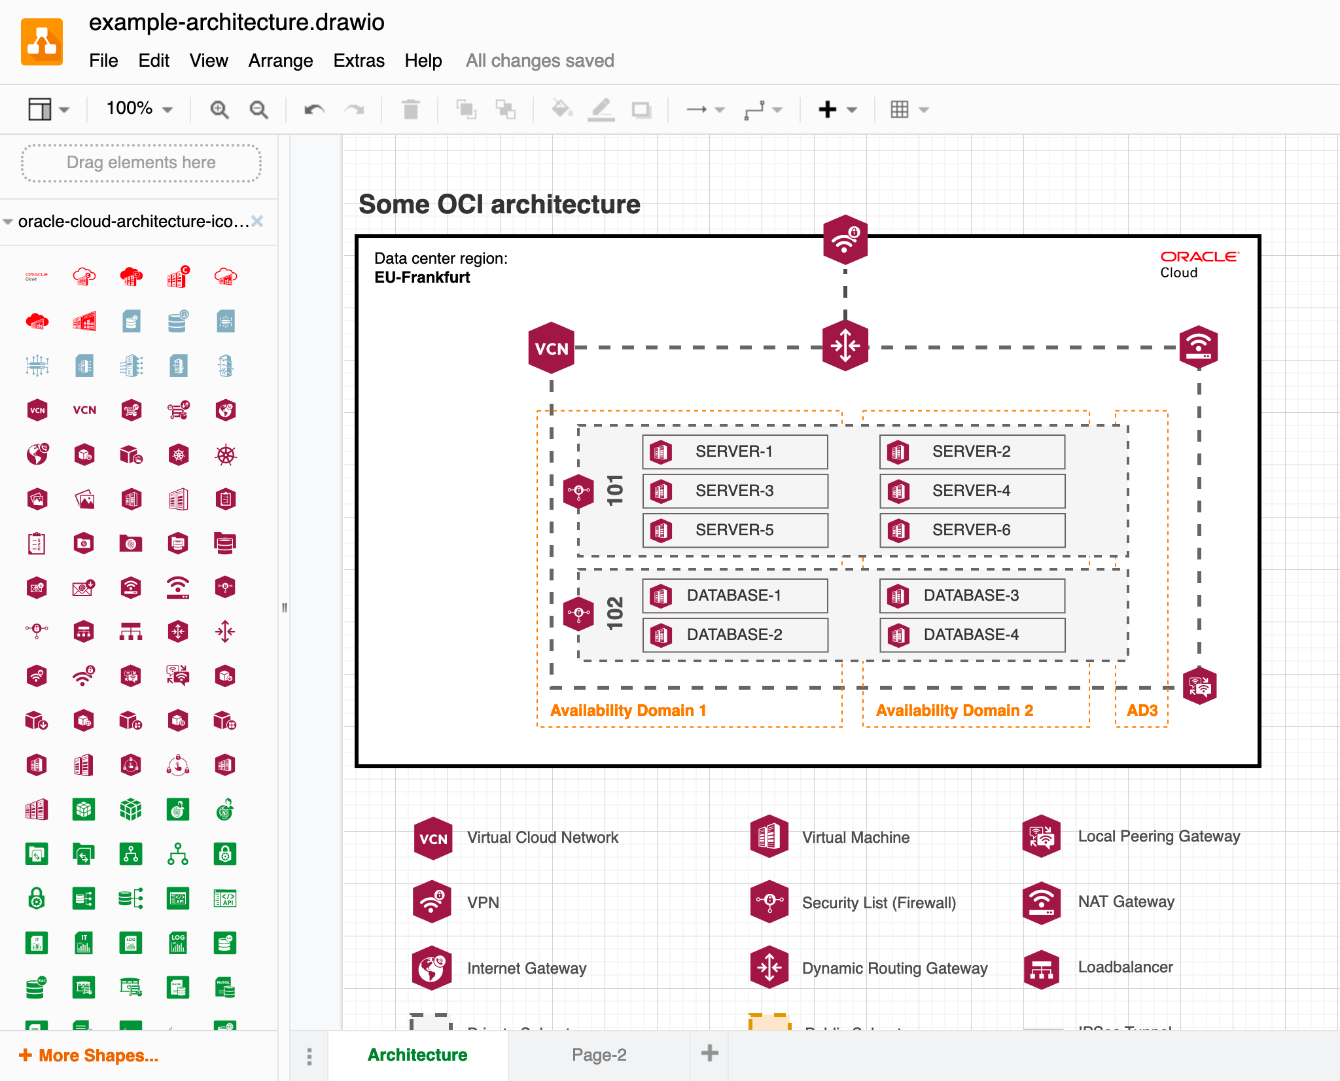
Task: Select the Local Peering Gateway icon in diagram
Action: [x=1199, y=686]
